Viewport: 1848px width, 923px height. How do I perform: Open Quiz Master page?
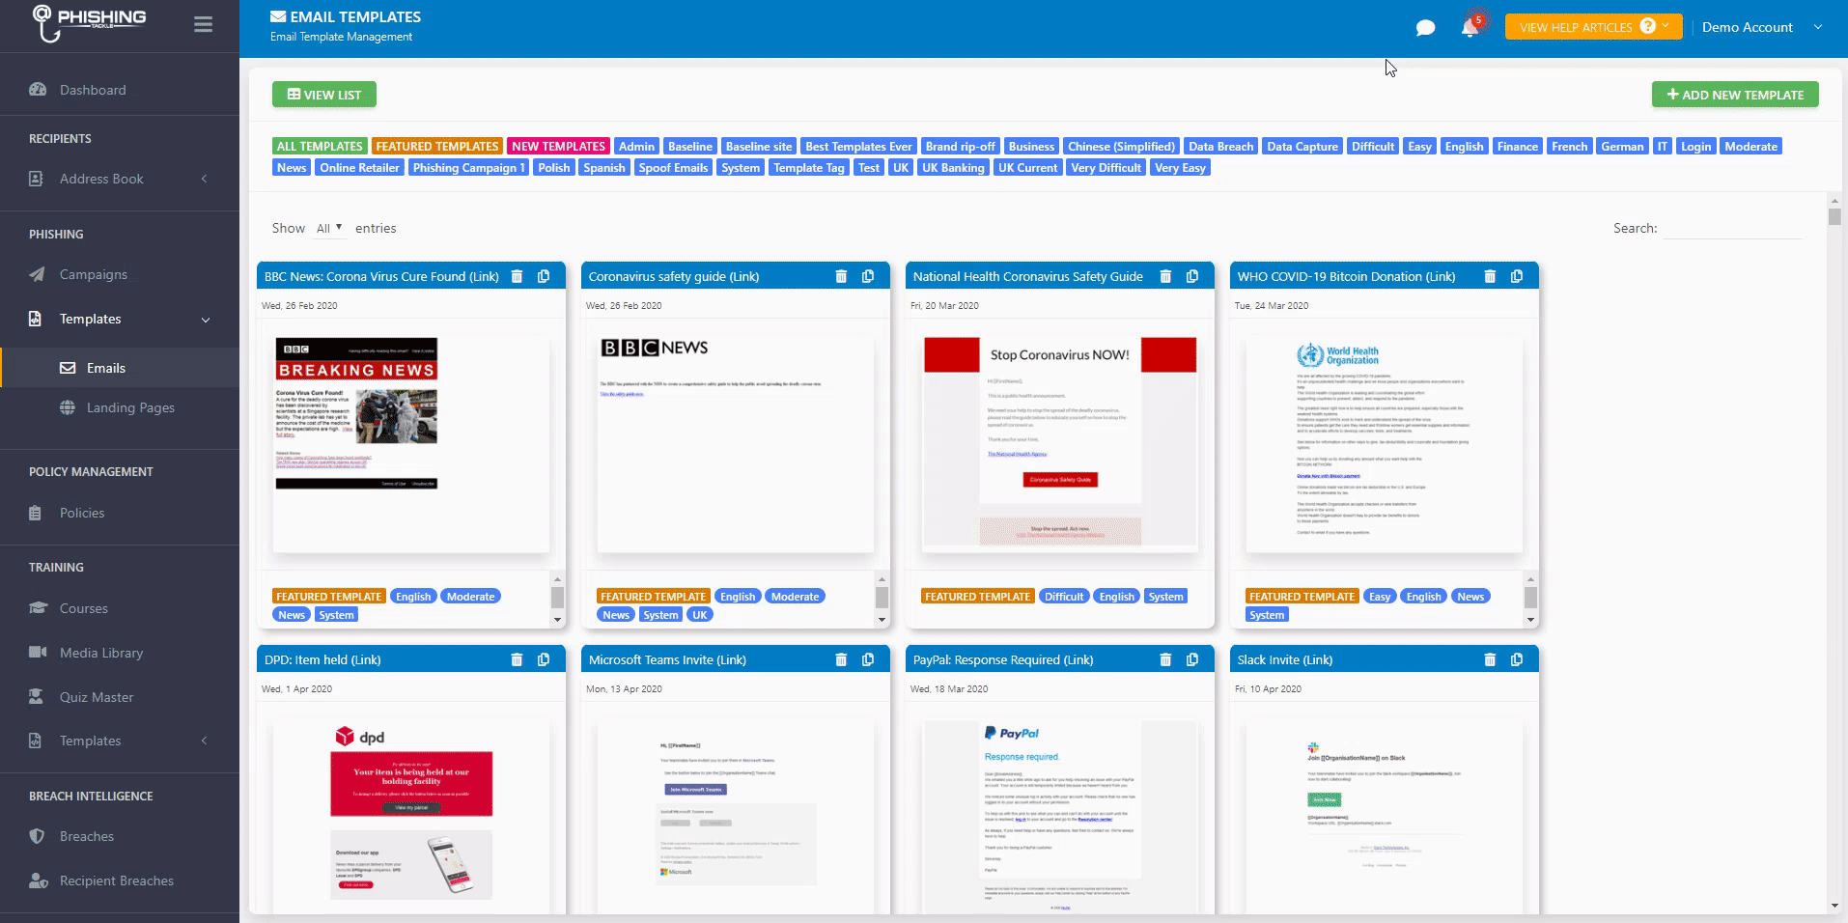click(x=97, y=697)
